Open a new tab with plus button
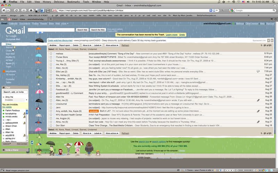278x173 pixels. point(50,19)
